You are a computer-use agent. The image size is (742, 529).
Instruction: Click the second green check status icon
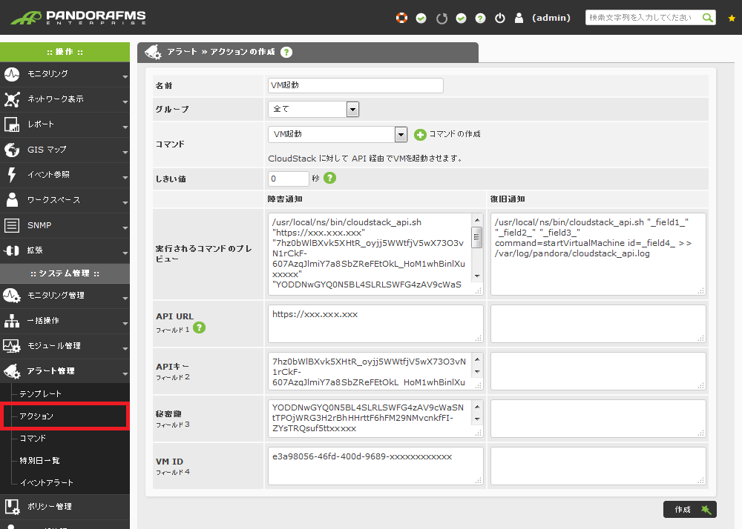click(461, 19)
